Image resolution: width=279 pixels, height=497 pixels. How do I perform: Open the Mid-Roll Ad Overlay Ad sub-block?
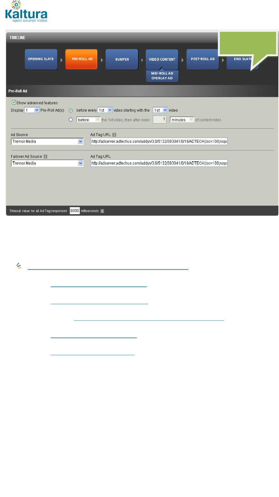point(162,76)
